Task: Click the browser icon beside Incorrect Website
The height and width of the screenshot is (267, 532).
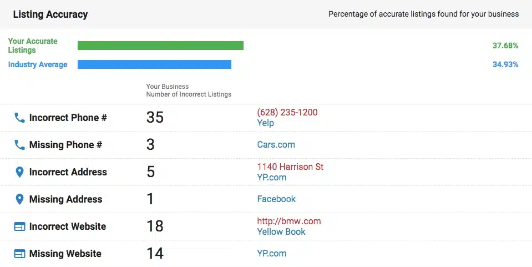Action: pyautogui.click(x=19, y=226)
